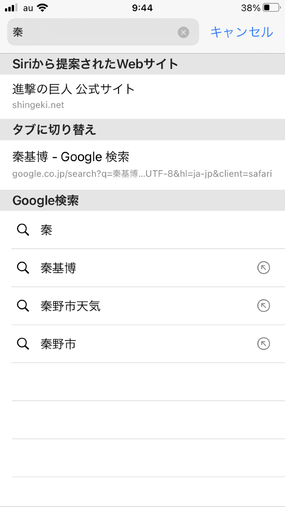Screen dimensions: 285x507
Task: Tap magnifier icon beside 秦基博 suggestion
Action: point(23,268)
